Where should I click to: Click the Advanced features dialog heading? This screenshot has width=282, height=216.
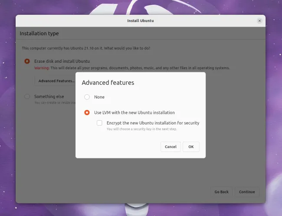pos(108,83)
